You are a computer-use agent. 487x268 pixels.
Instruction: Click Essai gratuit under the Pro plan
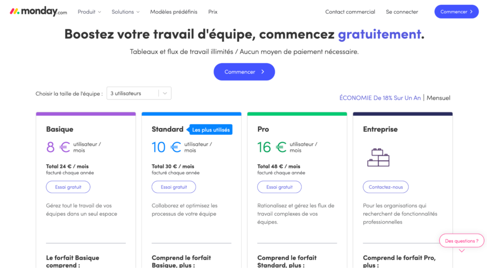pos(279,187)
